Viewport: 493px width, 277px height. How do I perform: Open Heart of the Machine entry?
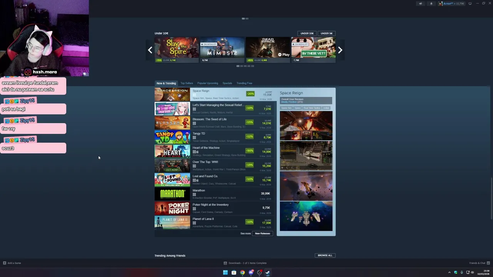click(x=215, y=152)
